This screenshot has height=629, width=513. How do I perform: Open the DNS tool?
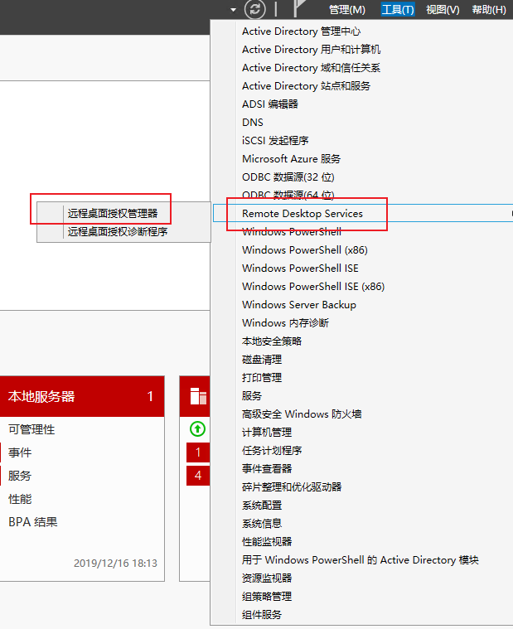pyautogui.click(x=253, y=123)
